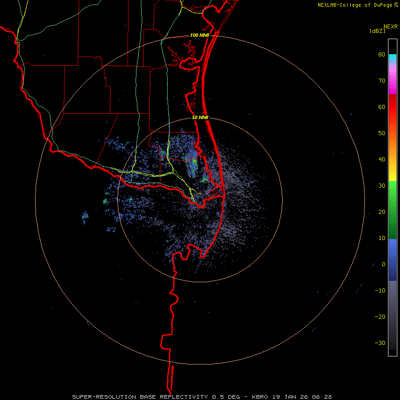The height and width of the screenshot is (400, 400).
Task: Click the 50 NMI range ring label
Action: click(200, 118)
